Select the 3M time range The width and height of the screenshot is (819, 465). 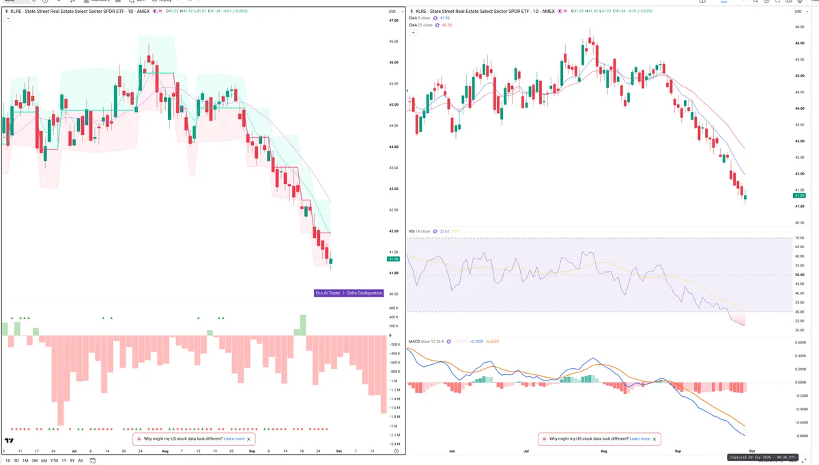click(x=35, y=461)
